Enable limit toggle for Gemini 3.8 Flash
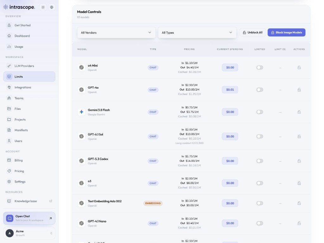Viewport: 324px width, 243px height. (260, 112)
